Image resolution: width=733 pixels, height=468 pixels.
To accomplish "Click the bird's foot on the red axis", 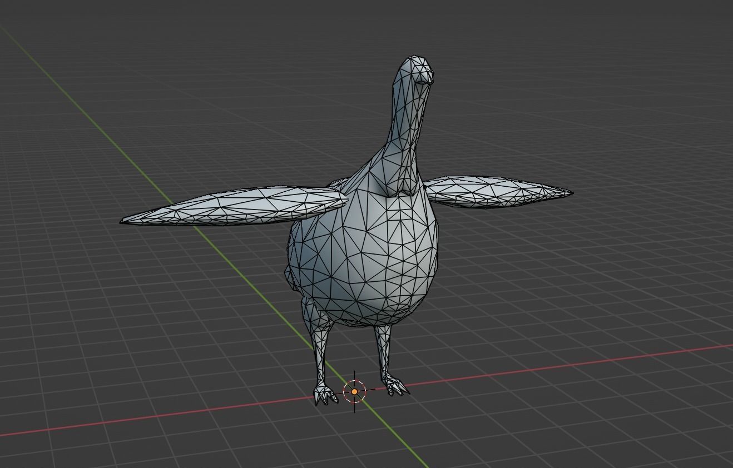I will point(396,385).
